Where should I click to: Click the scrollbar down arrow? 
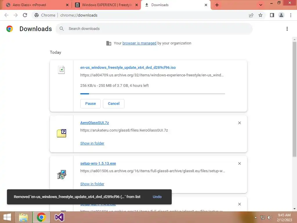tap(294, 209)
